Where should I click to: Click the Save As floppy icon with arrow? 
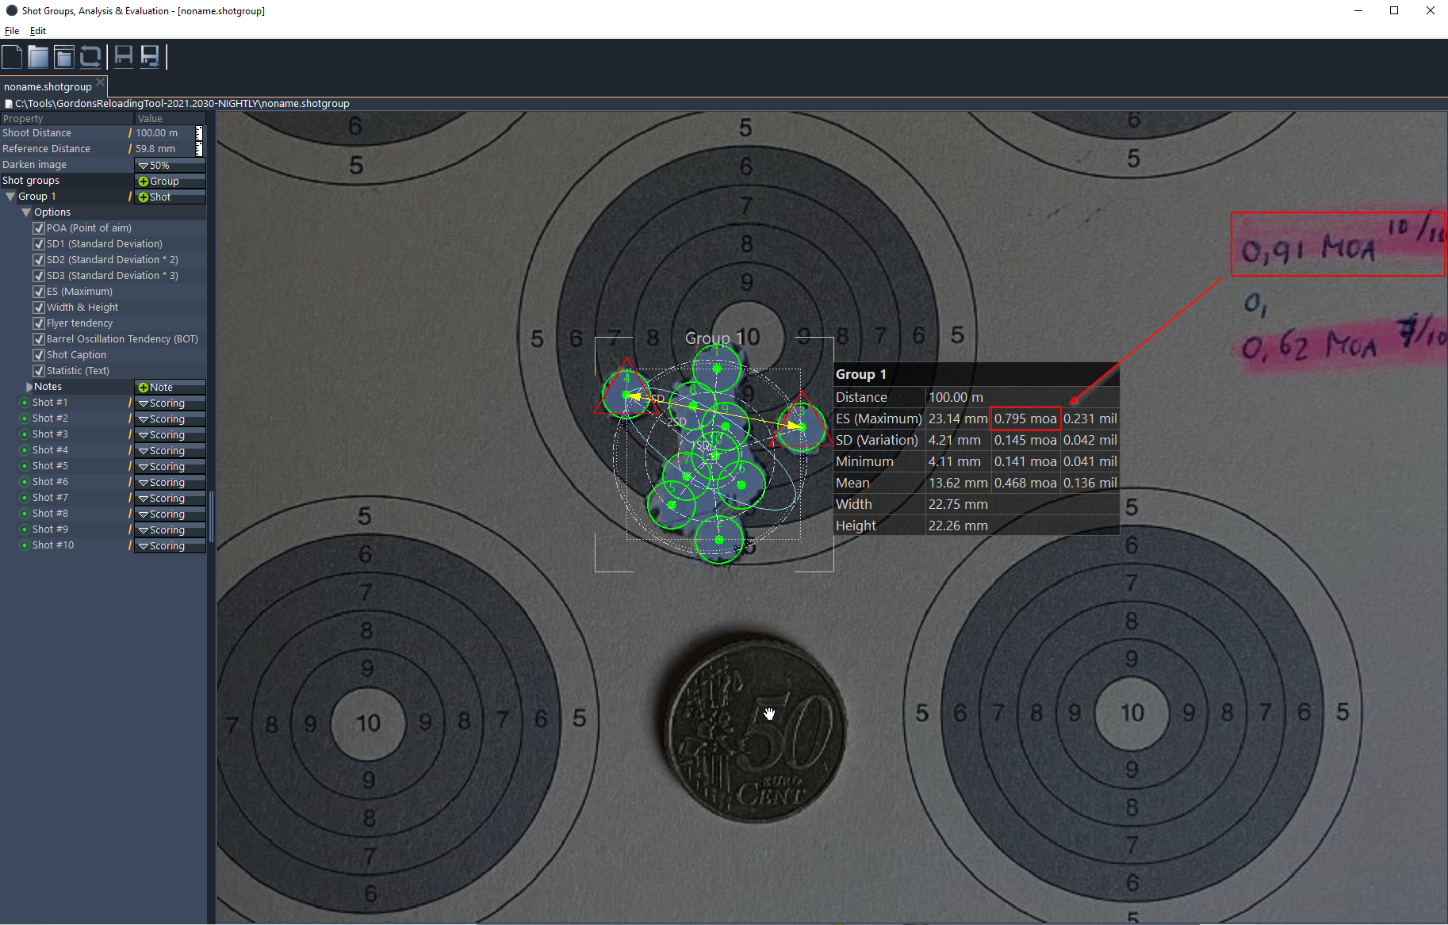coord(150,57)
